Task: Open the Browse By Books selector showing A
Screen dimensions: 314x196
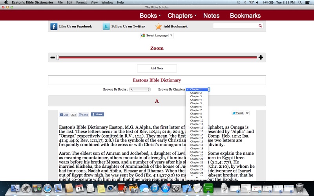Action: [140, 89]
